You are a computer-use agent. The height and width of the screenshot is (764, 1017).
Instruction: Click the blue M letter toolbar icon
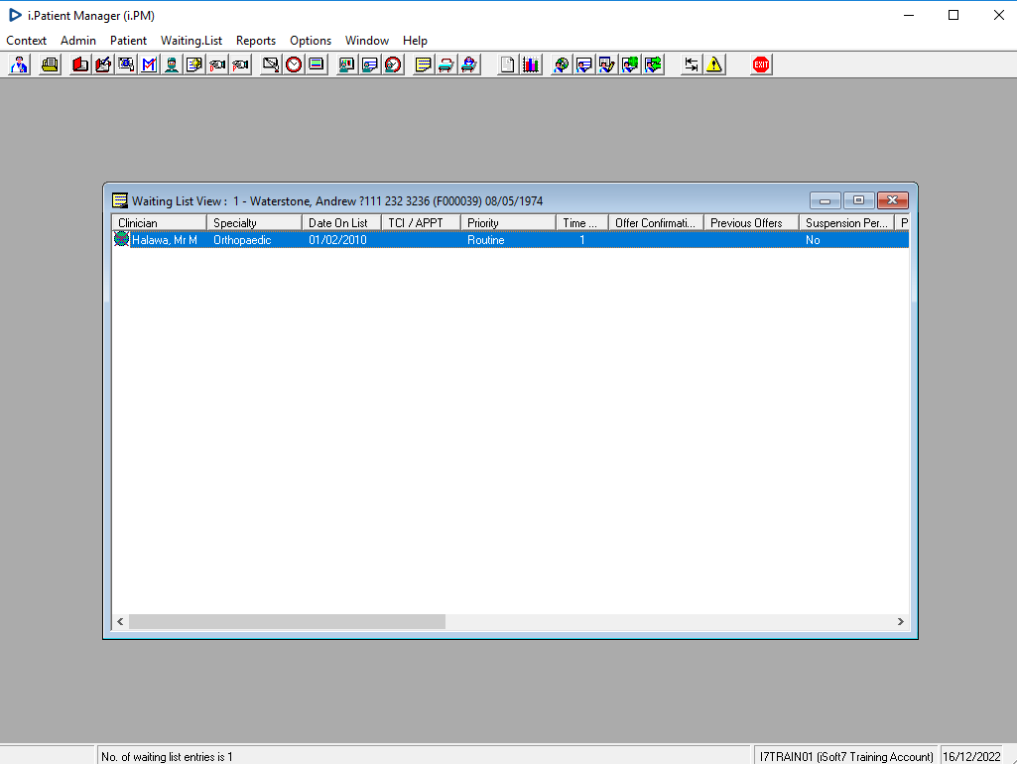(149, 64)
